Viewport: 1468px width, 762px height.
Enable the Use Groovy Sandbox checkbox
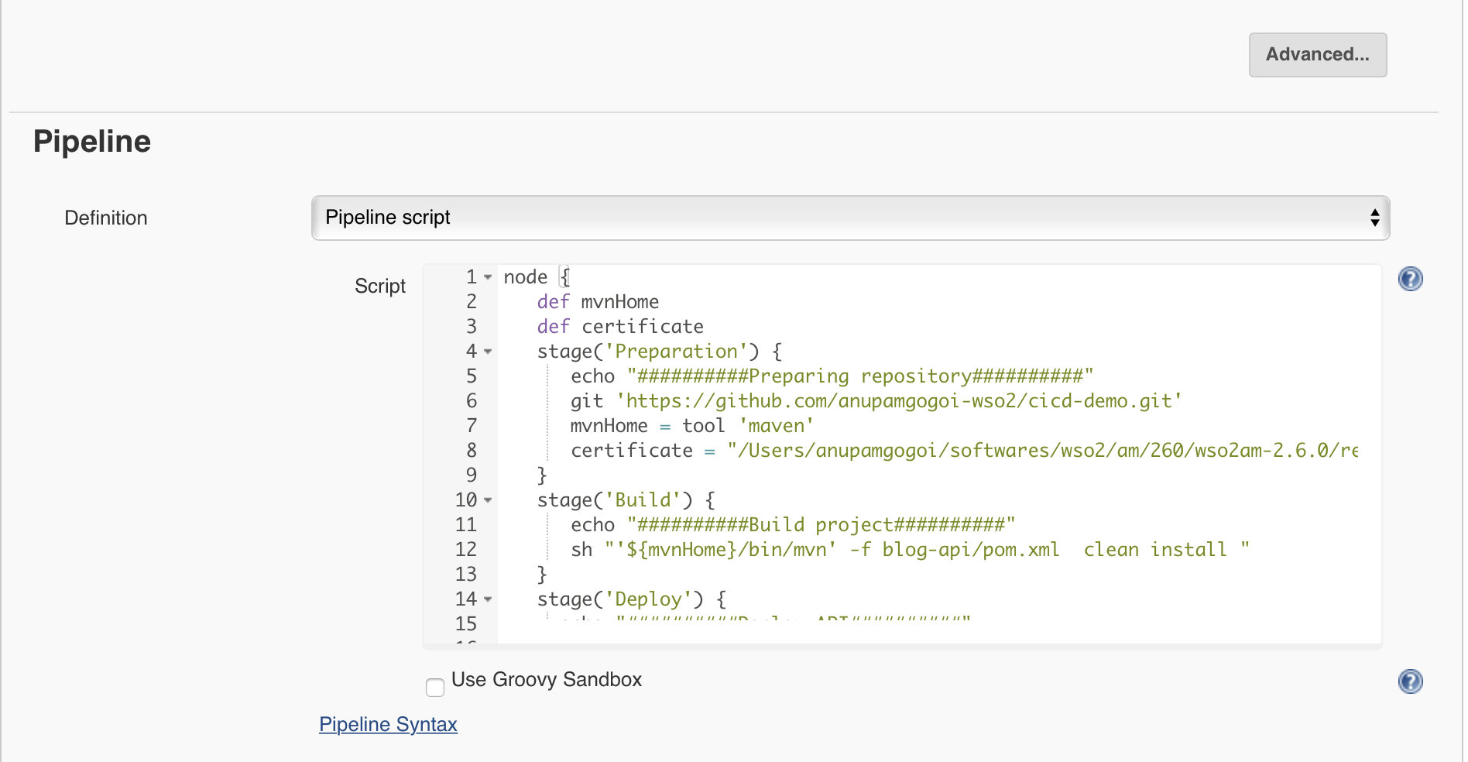click(435, 687)
